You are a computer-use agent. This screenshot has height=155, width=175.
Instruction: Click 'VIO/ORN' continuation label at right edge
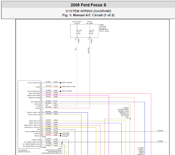[160, 130]
